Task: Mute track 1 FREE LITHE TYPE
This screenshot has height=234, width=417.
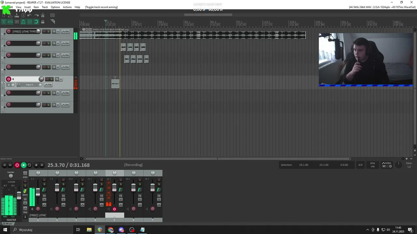Action: click(44, 32)
